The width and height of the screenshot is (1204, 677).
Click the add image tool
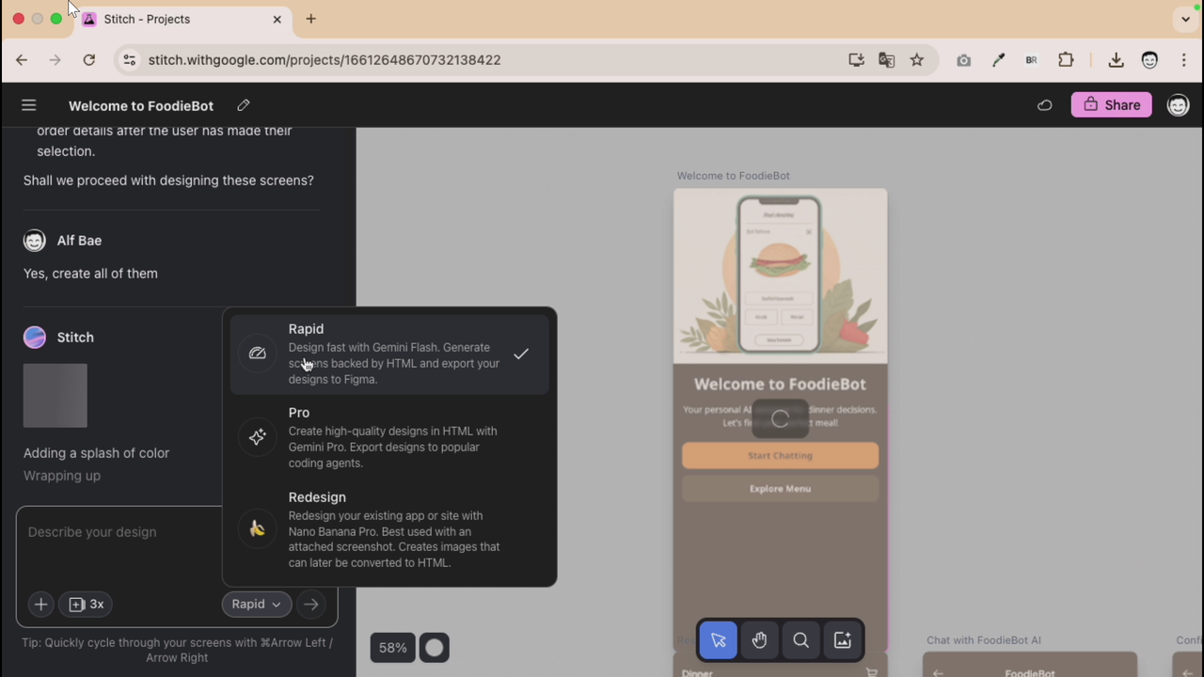(x=842, y=640)
